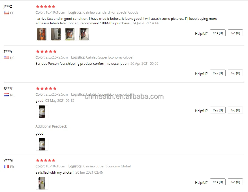
Task: Open photo under Additional Feedback
Action: pyautogui.click(x=42, y=144)
